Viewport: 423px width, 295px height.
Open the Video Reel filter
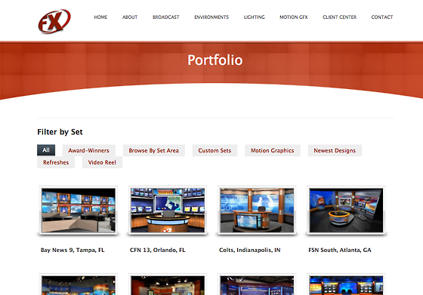tap(102, 162)
